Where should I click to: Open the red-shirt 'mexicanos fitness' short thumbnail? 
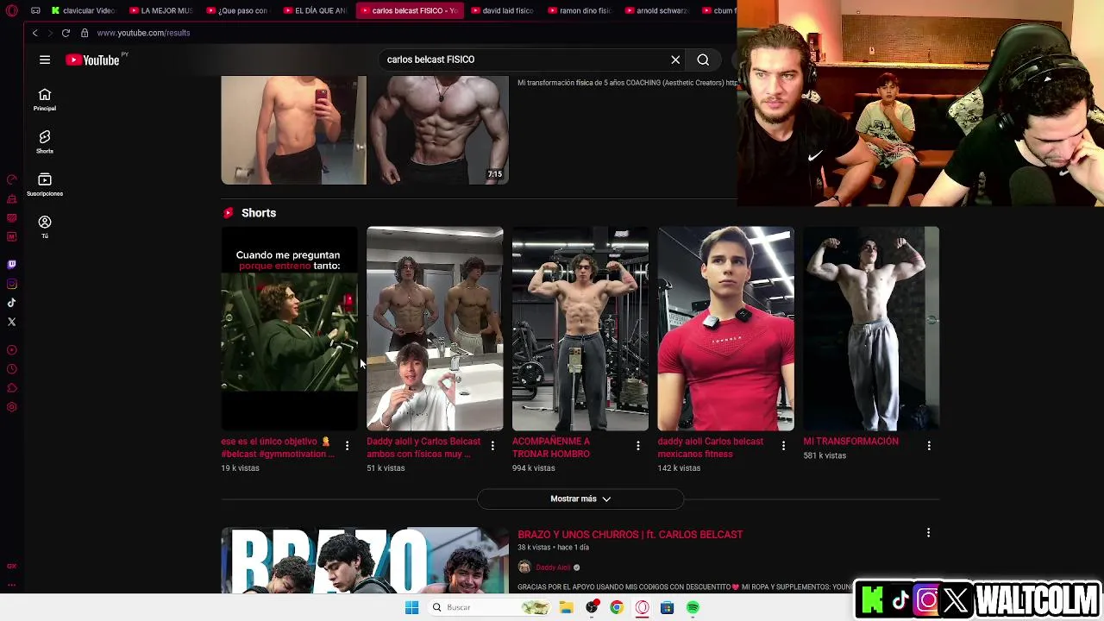726,329
